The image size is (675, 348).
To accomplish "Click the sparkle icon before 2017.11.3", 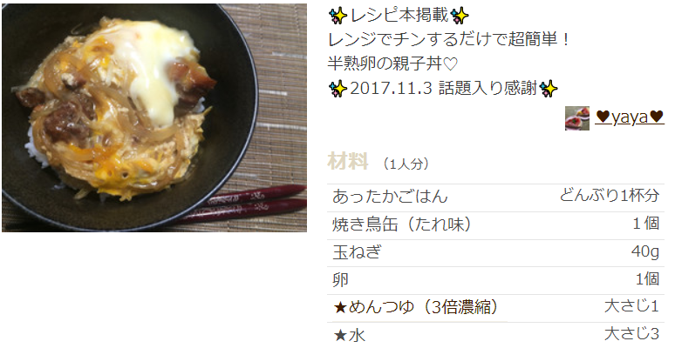I will tap(338, 89).
